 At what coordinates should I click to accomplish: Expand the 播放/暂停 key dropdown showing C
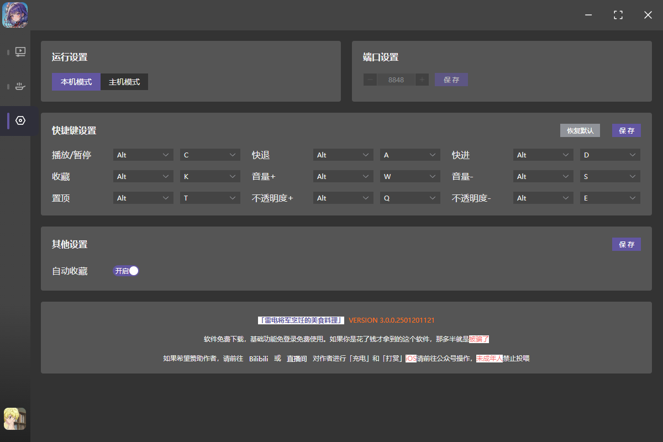pos(210,155)
